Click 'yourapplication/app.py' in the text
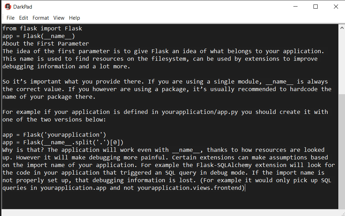The height and width of the screenshot is (216, 345). [x=200, y=112]
